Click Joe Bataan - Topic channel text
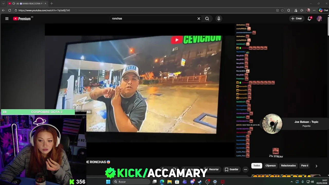This screenshot has width=329, height=185. (x=306, y=122)
